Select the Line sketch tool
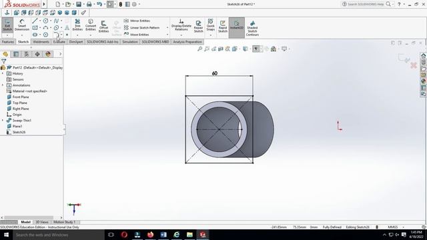 [x=35, y=21]
